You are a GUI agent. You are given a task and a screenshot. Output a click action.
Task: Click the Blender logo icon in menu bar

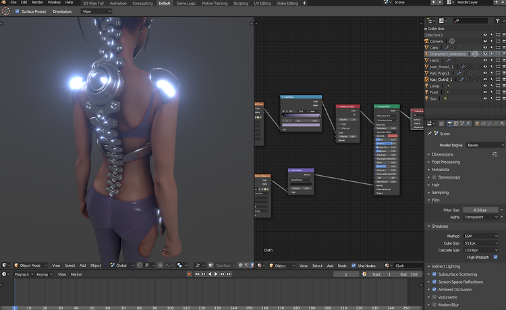click(x=3, y=2)
